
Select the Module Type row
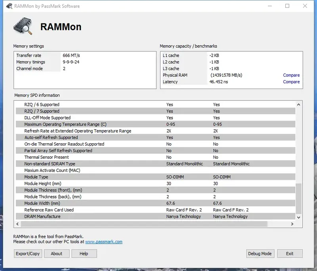155,177
